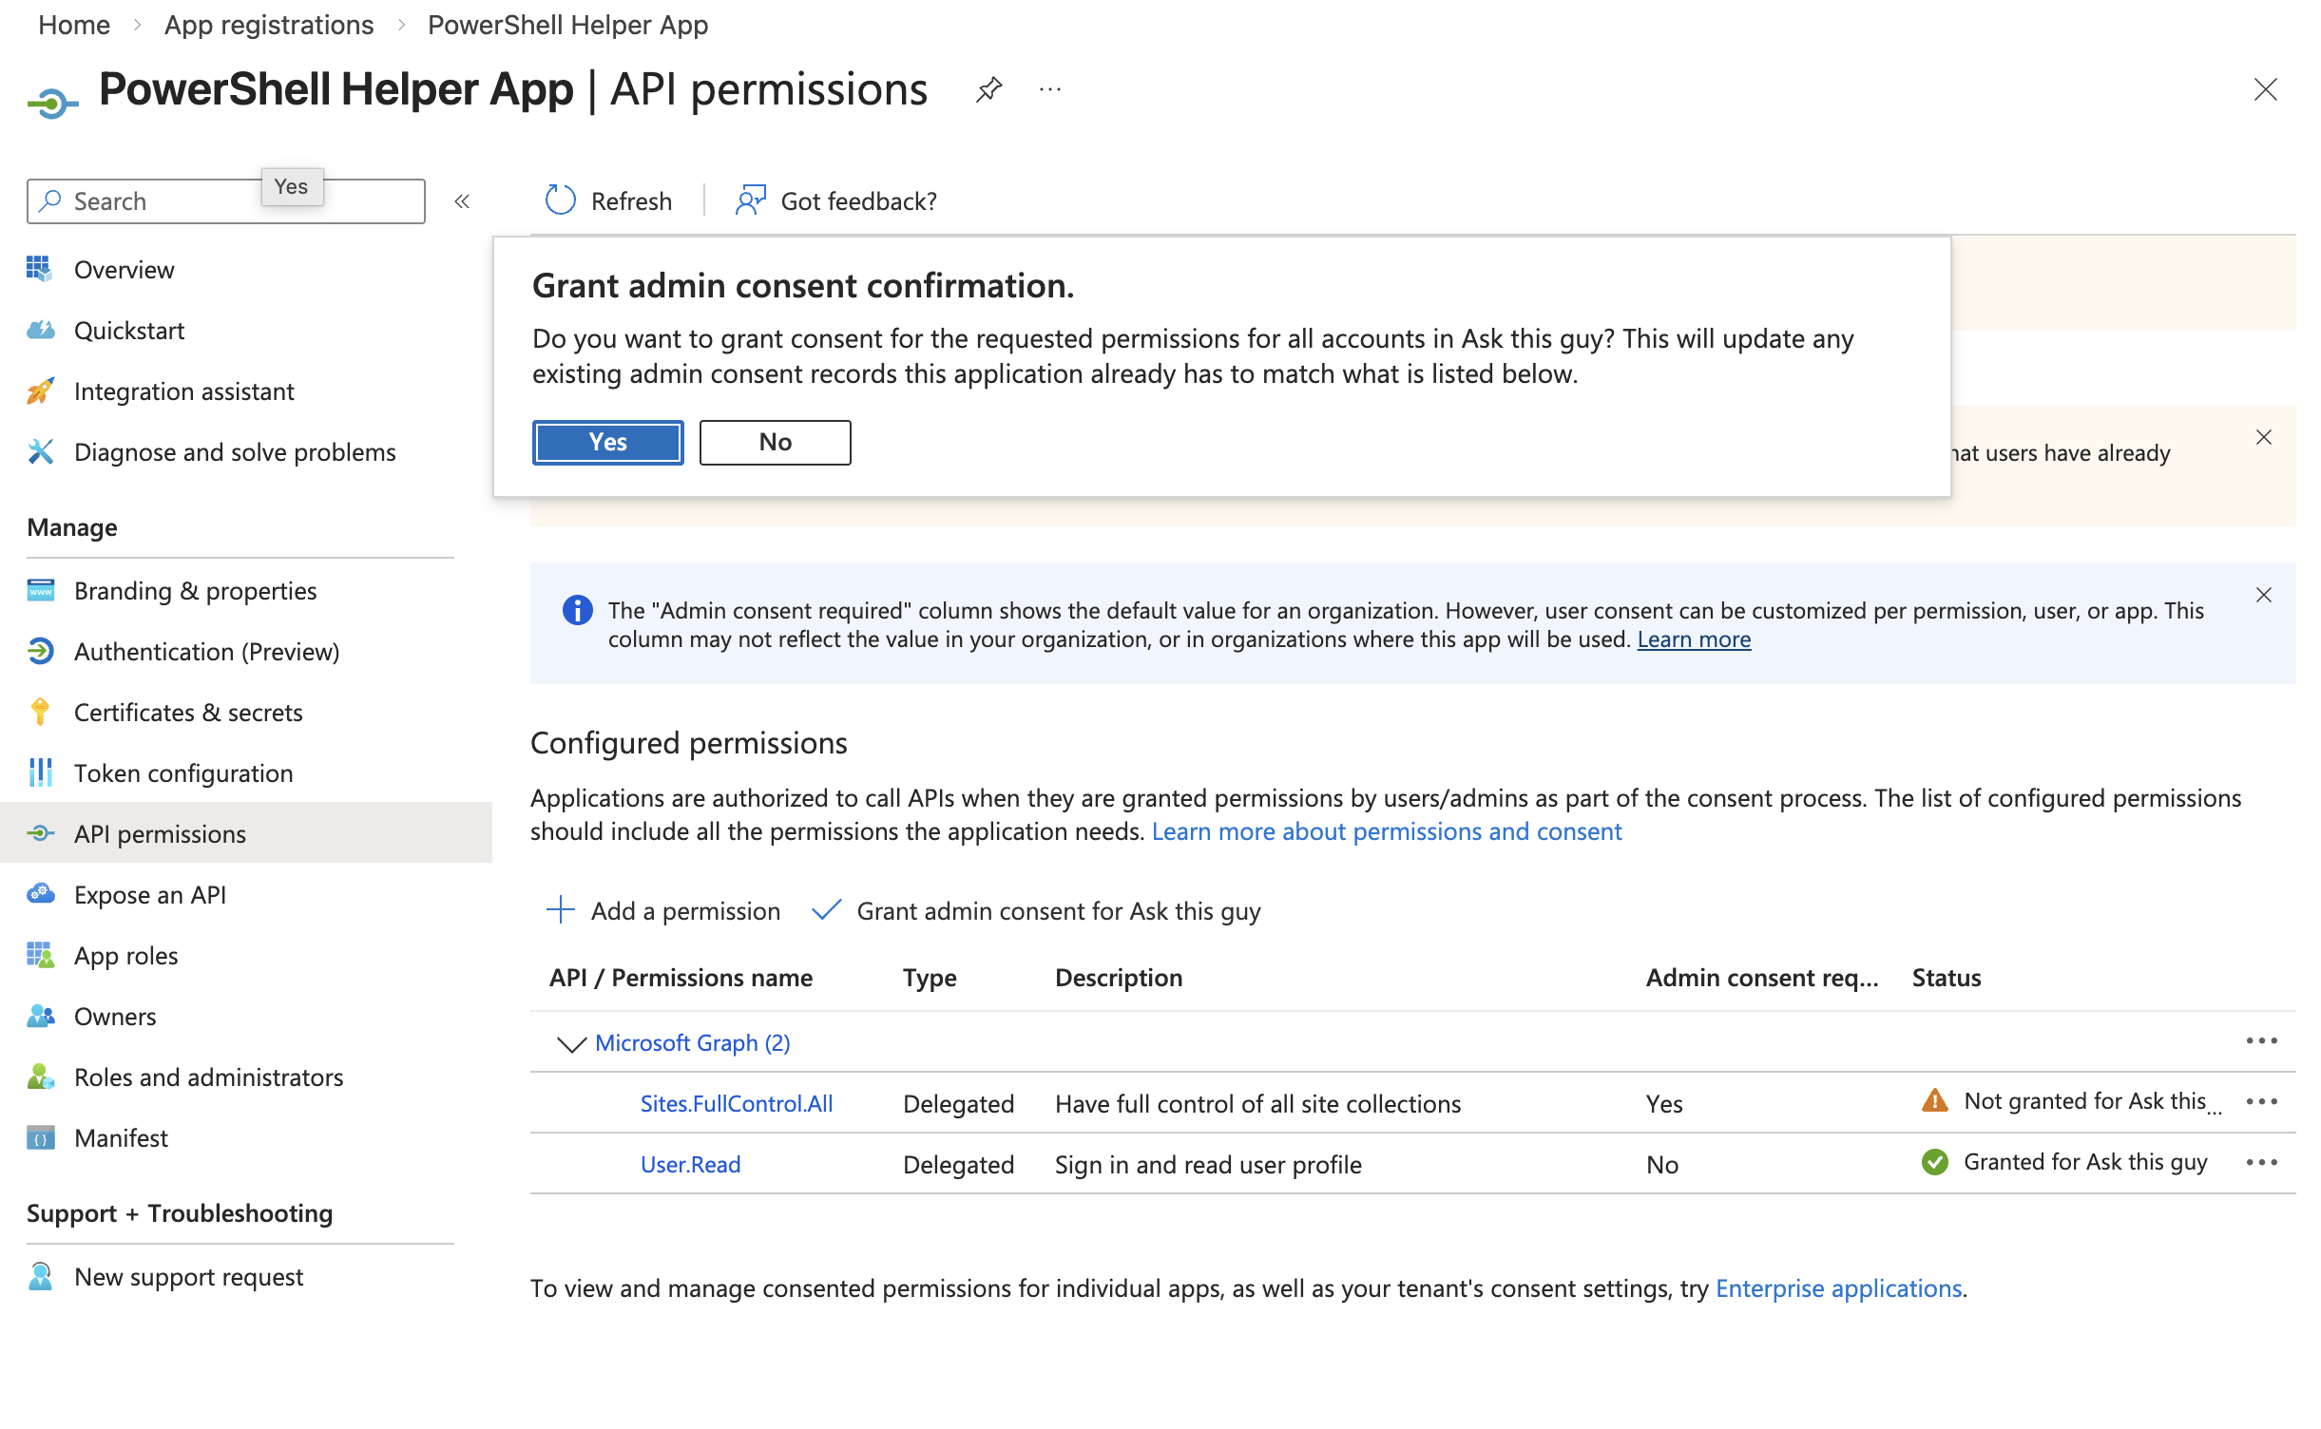Collapse the left navigation pane
Viewport: 2321px width, 1429px height.
pyautogui.click(x=462, y=200)
